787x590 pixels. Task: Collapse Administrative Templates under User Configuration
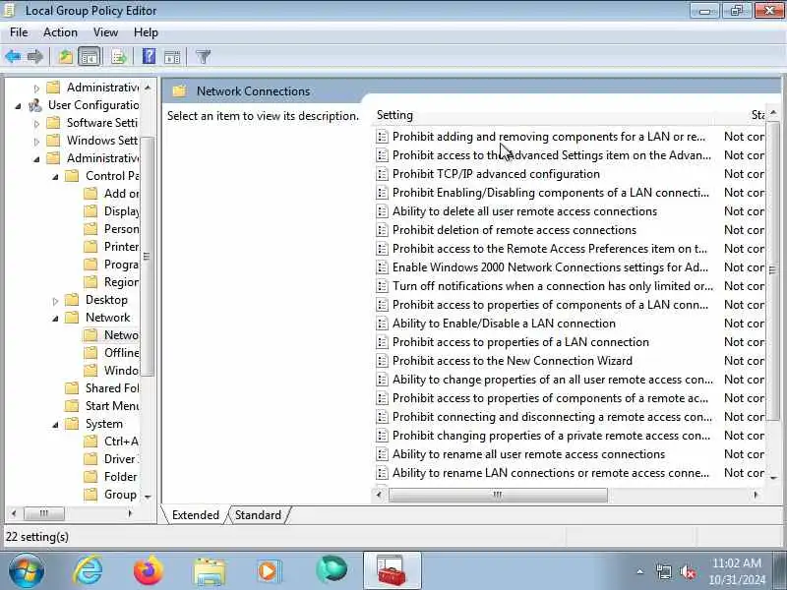(x=36, y=159)
